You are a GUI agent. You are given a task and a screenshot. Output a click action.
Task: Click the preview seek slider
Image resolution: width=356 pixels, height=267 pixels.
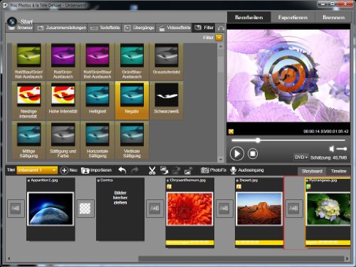[x=288, y=140]
